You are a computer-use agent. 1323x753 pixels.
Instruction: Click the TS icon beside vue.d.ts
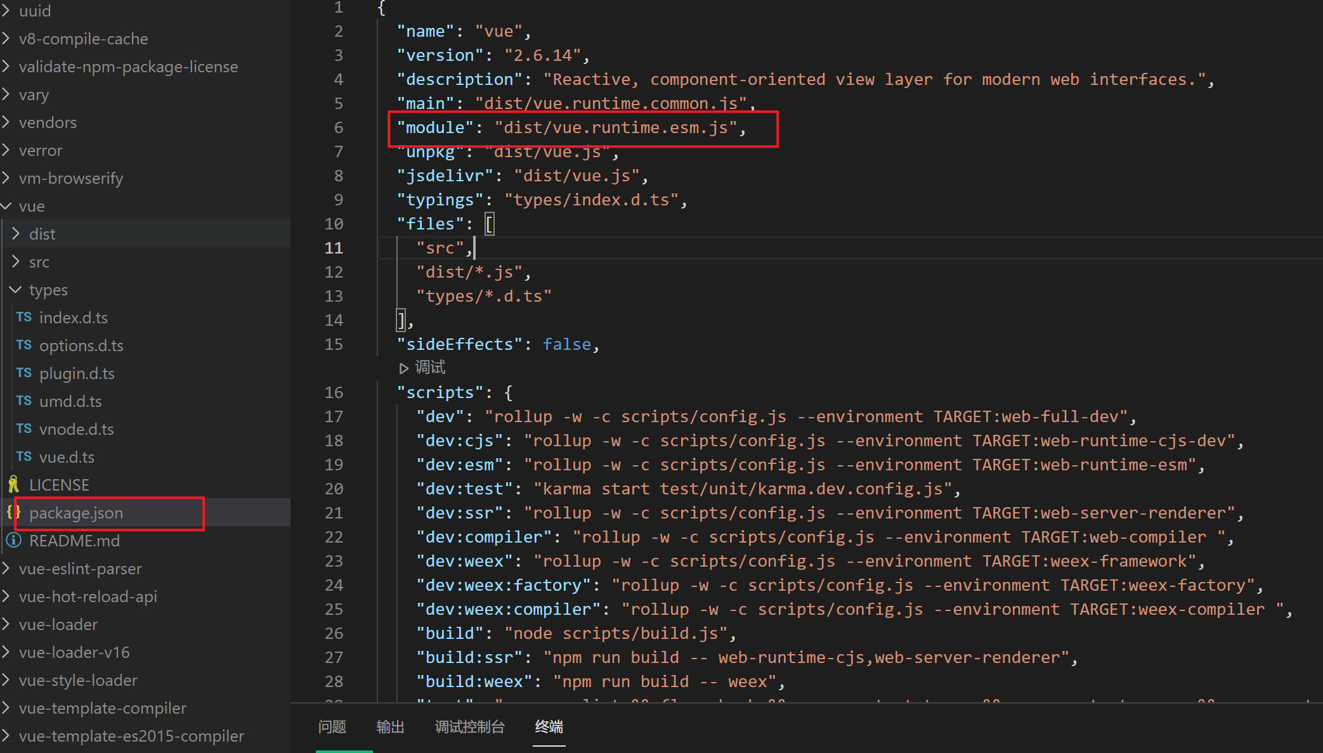point(24,456)
